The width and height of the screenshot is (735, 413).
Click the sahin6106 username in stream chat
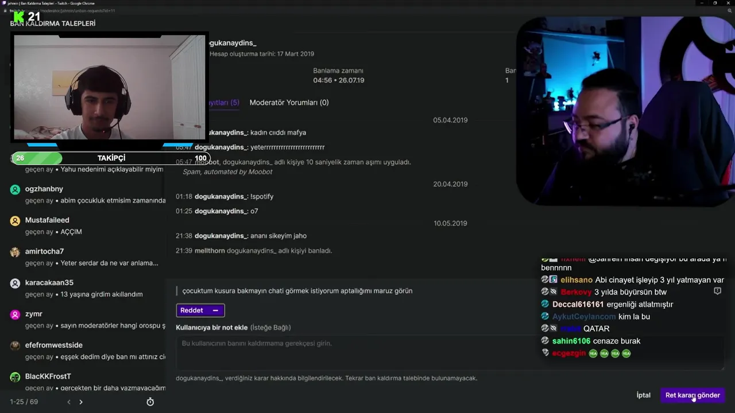[x=571, y=341]
